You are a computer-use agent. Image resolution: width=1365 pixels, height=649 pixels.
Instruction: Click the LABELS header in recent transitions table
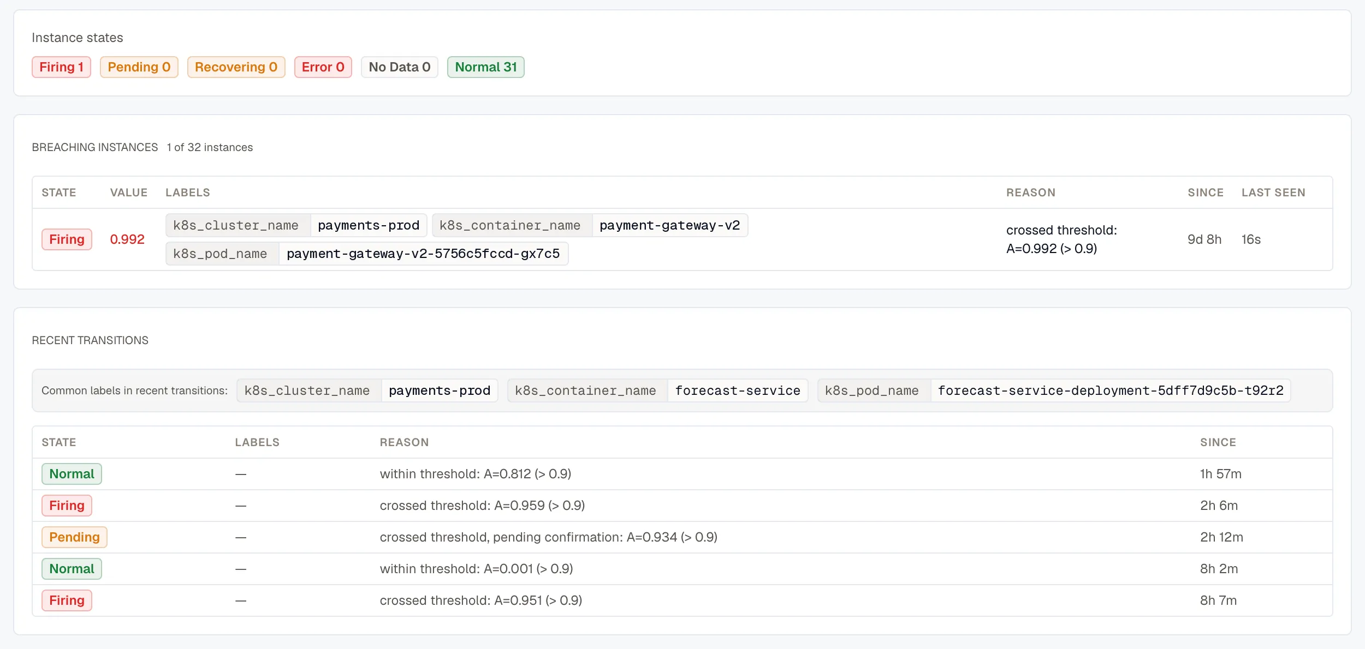[x=257, y=442]
